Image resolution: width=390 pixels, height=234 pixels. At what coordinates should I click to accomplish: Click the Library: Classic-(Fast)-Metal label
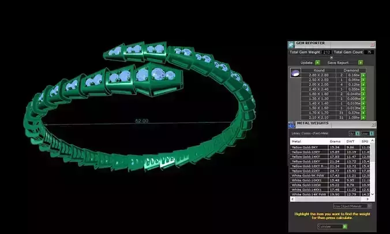tap(310, 133)
